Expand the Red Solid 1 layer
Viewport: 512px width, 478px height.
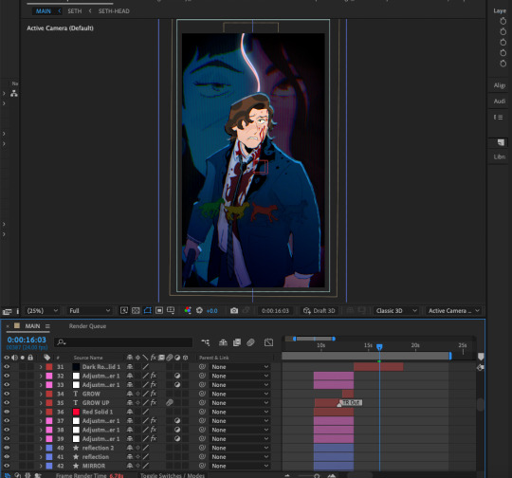41,412
